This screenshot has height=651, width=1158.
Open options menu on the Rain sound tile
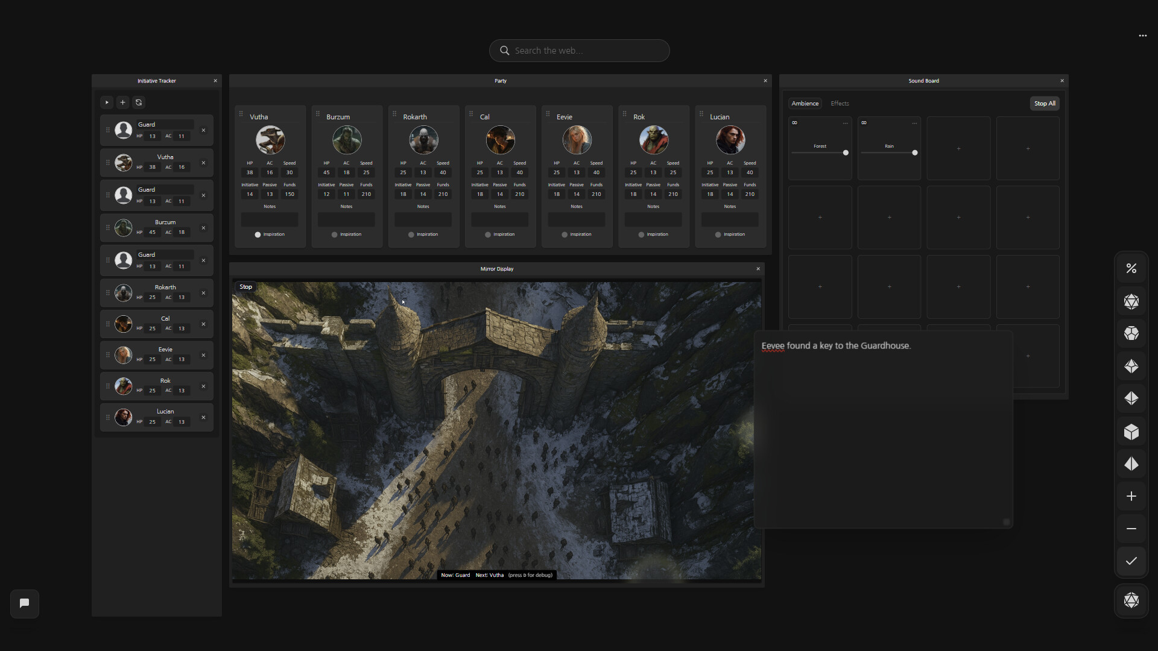pos(915,122)
